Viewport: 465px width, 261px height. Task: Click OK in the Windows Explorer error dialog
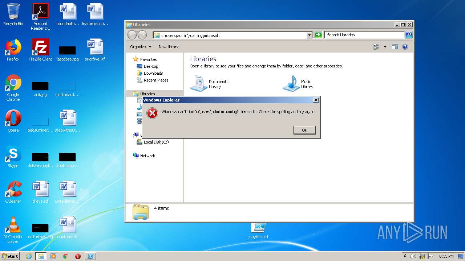pyautogui.click(x=304, y=130)
